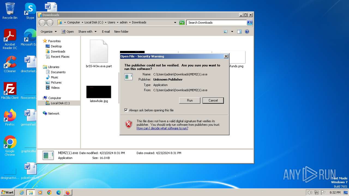Open Microsoft Edge from the taskbar
Image resolution: width=349 pixels, height=196 pixels.
pyautogui.click(x=59, y=192)
